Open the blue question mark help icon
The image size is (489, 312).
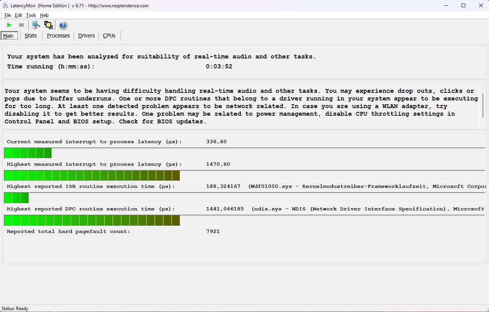(63, 25)
